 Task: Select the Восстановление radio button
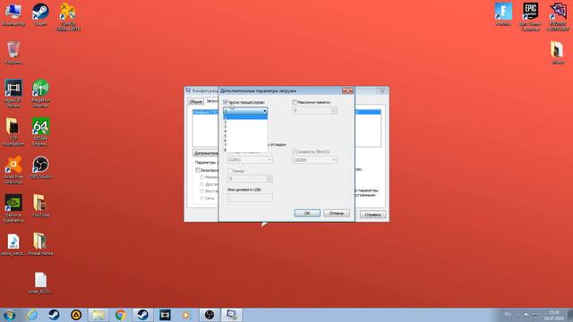[201, 191]
